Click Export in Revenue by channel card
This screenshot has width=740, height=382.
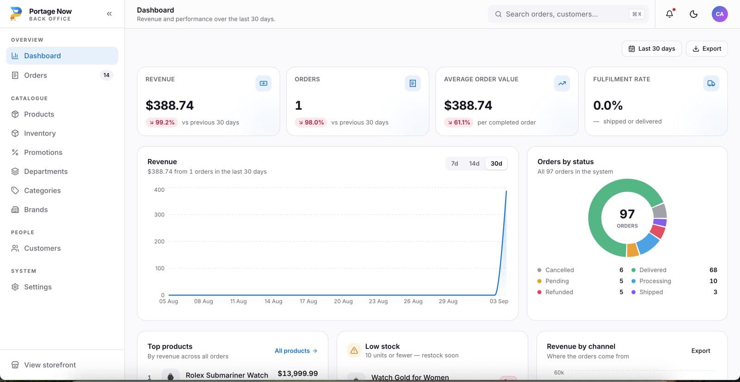pos(701,351)
